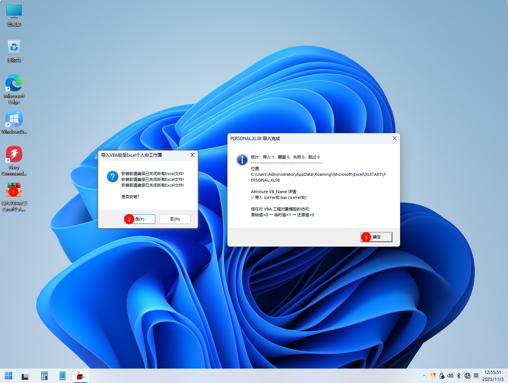The image size is (508, 383).
Task: Close the 导入VBA宏至Excel个人宏工作簿 dialog
Action: pyautogui.click(x=192, y=155)
